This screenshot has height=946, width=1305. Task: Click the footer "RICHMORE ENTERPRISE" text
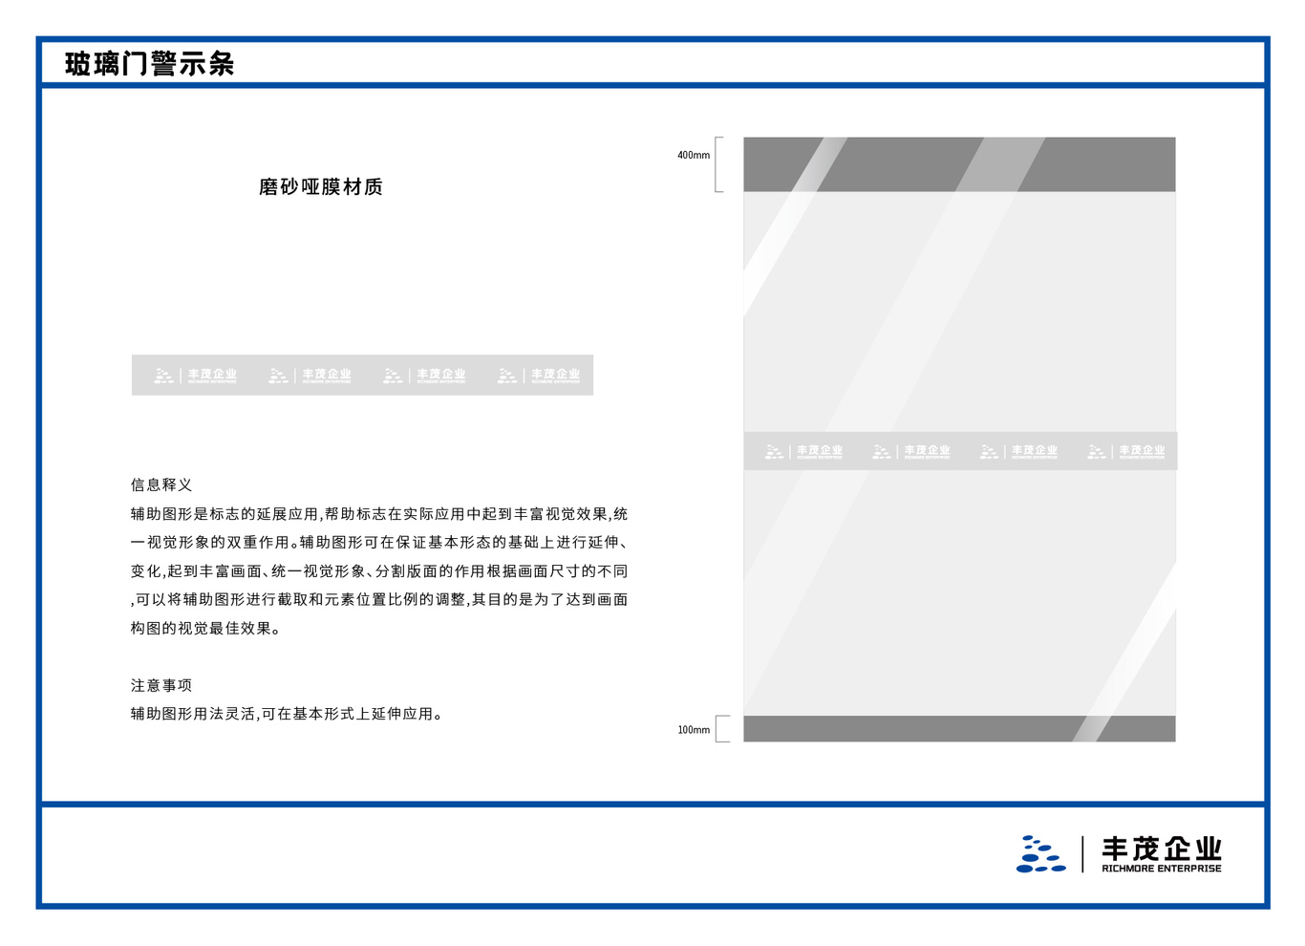point(1162,869)
